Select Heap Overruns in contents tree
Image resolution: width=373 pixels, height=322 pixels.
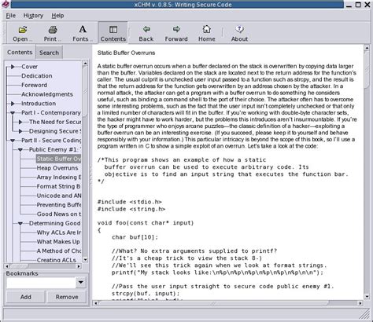[57, 168]
